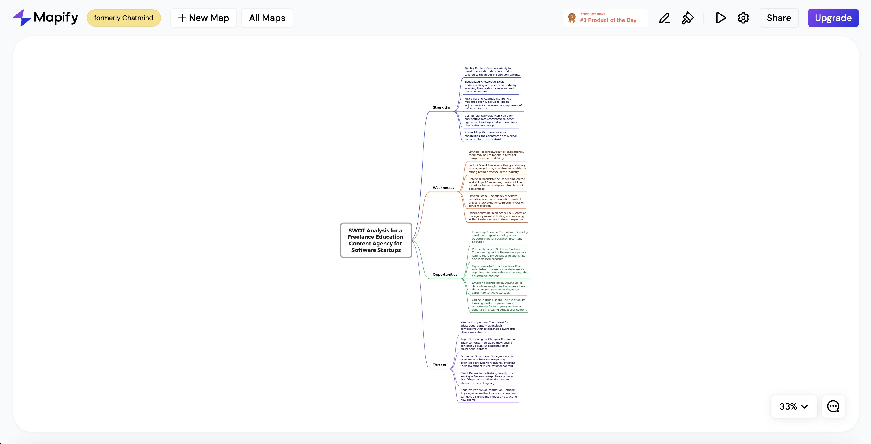Select the Strengths branch node
The width and height of the screenshot is (871, 444).
point(441,107)
